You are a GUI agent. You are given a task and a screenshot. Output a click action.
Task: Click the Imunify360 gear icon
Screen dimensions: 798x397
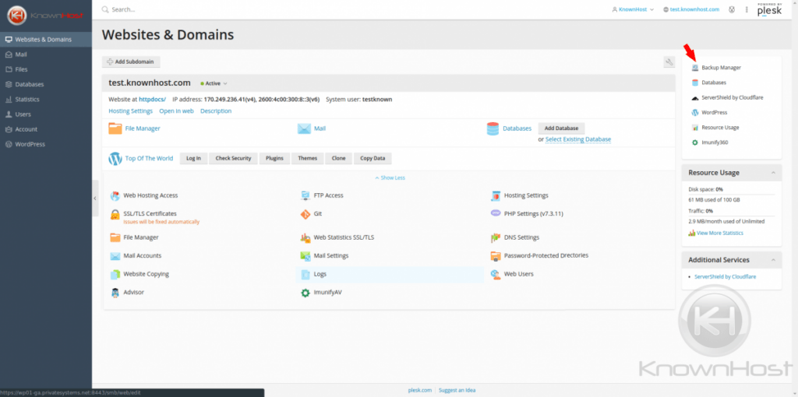click(694, 142)
